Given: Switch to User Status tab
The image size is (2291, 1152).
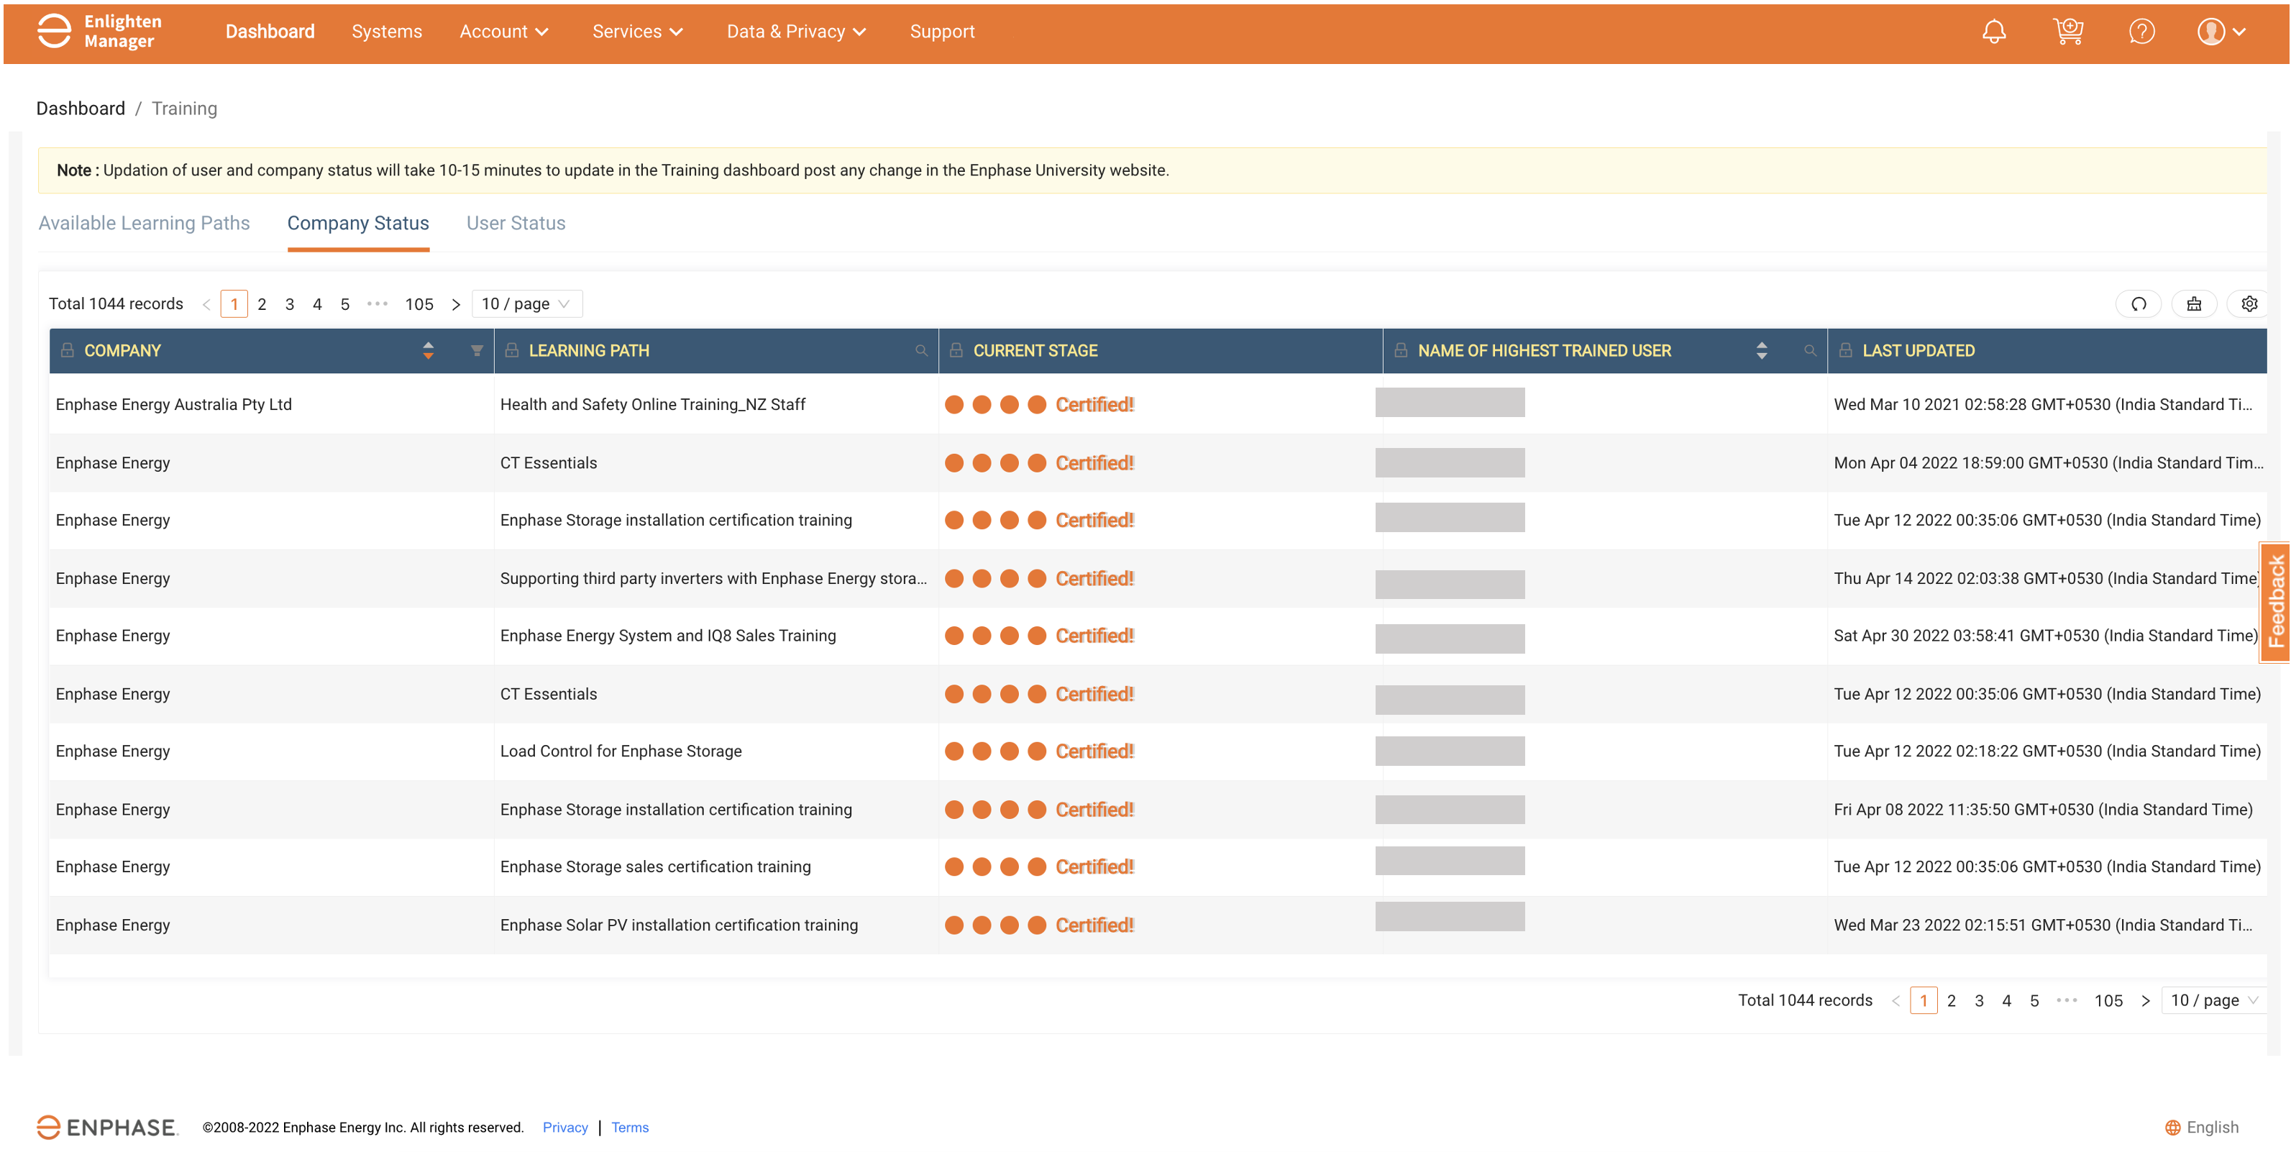Looking at the screenshot, I should tap(516, 224).
